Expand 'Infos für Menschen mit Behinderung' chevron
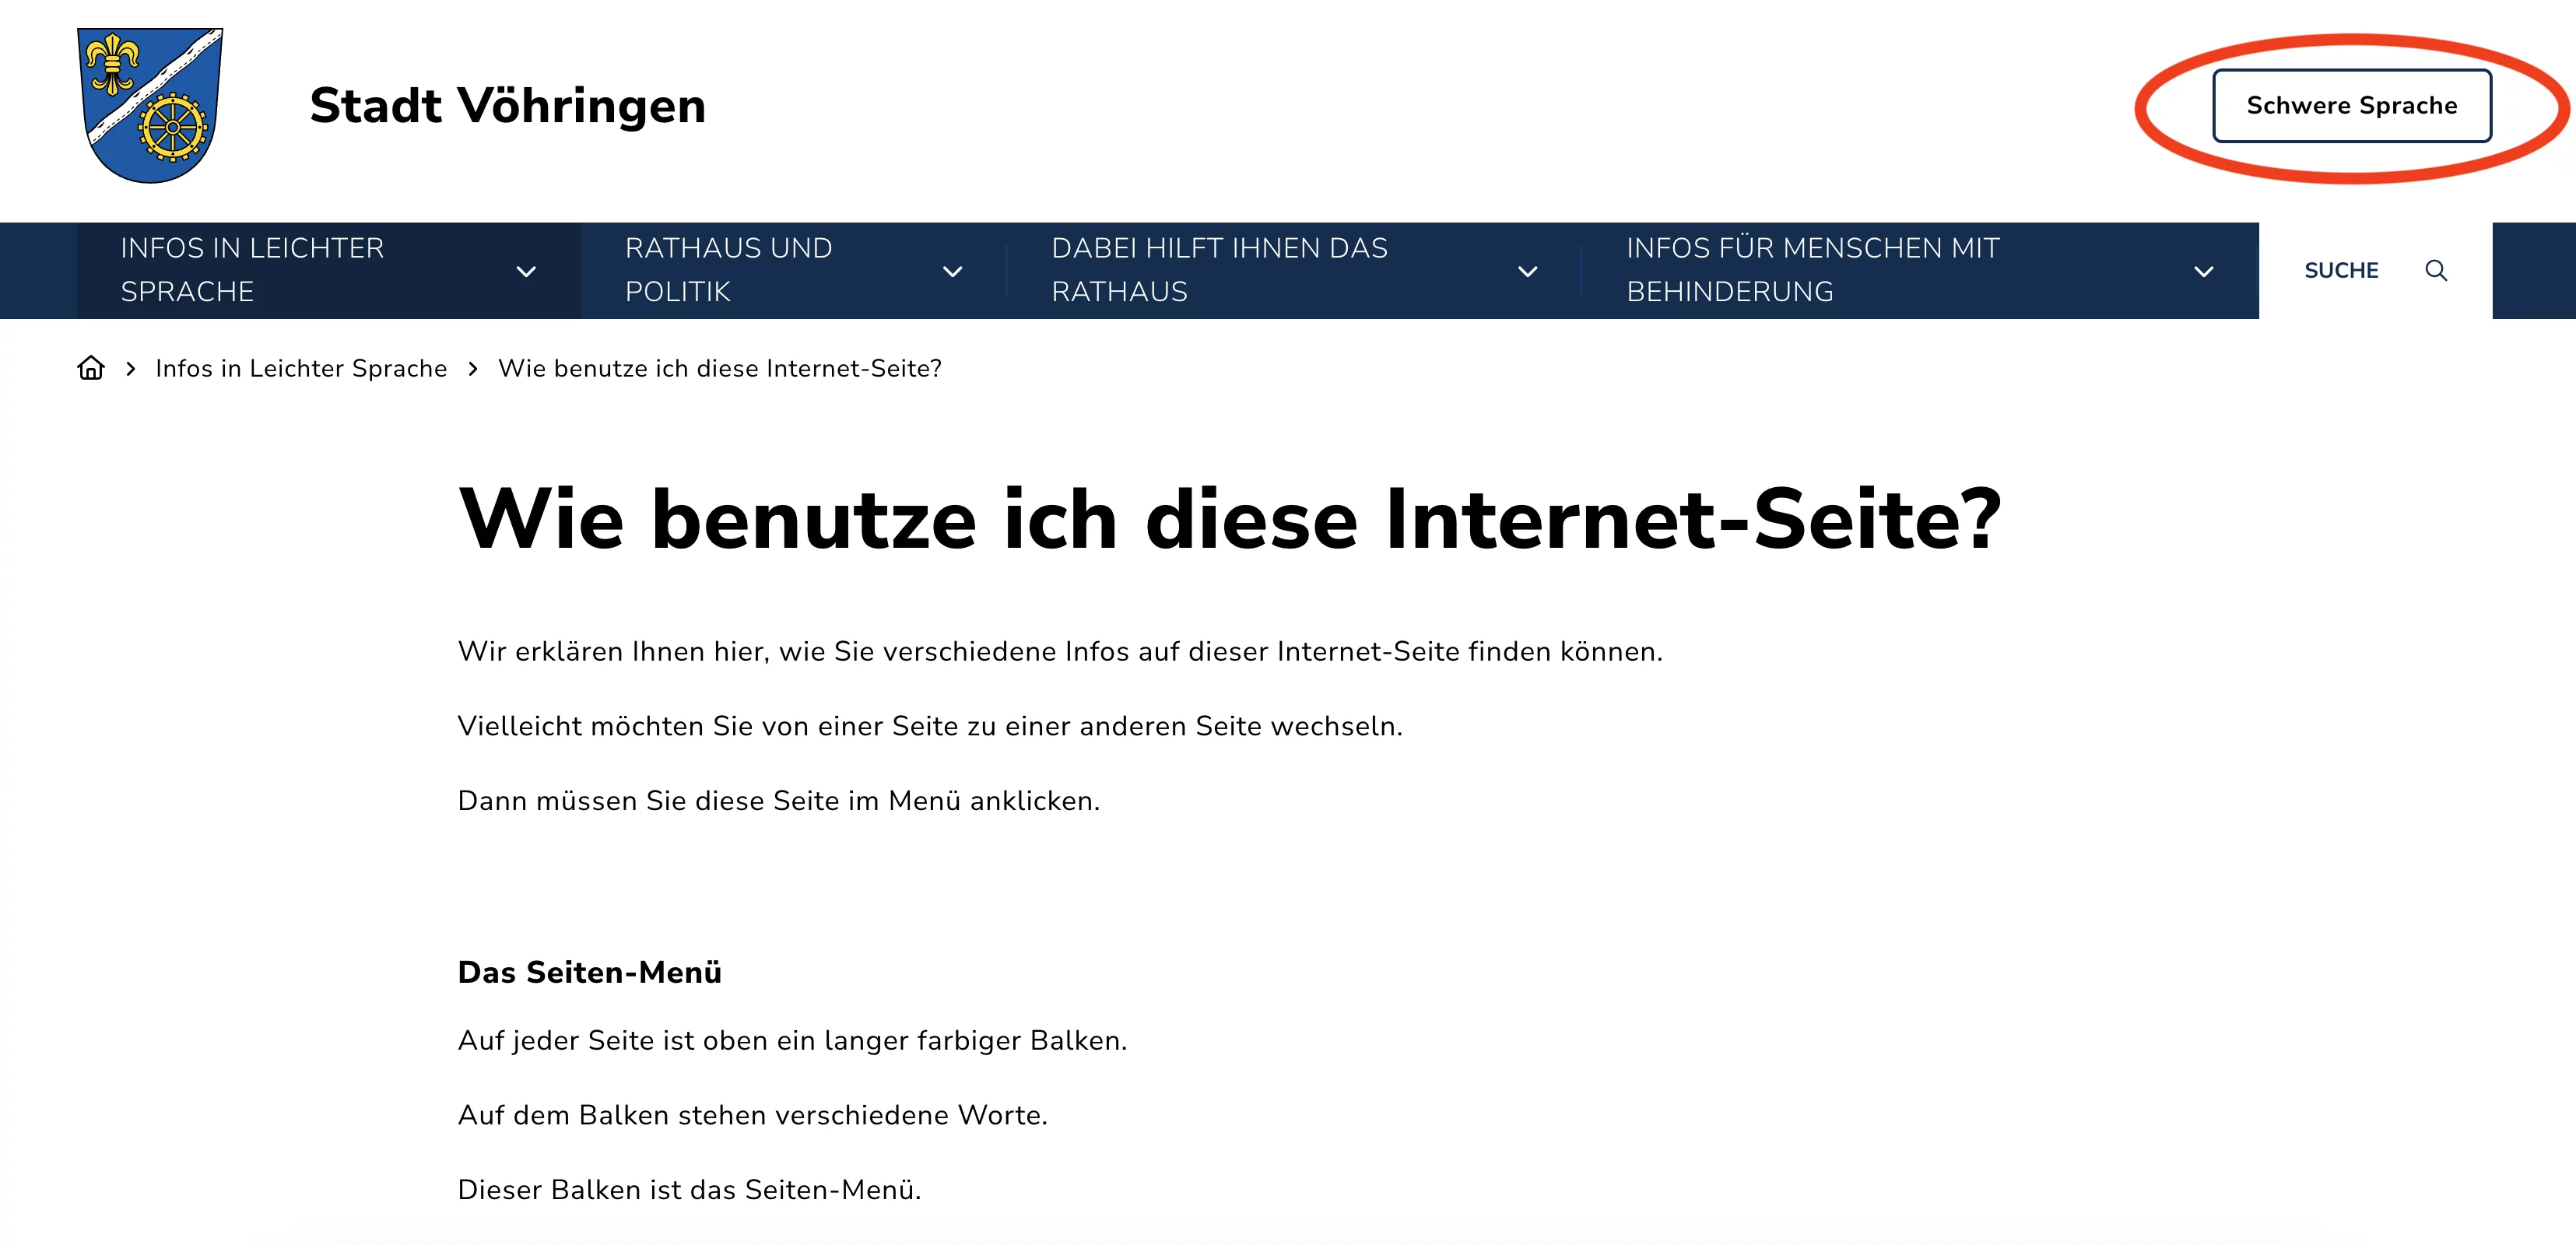Image resolution: width=2576 pixels, height=1245 pixels. (2203, 271)
